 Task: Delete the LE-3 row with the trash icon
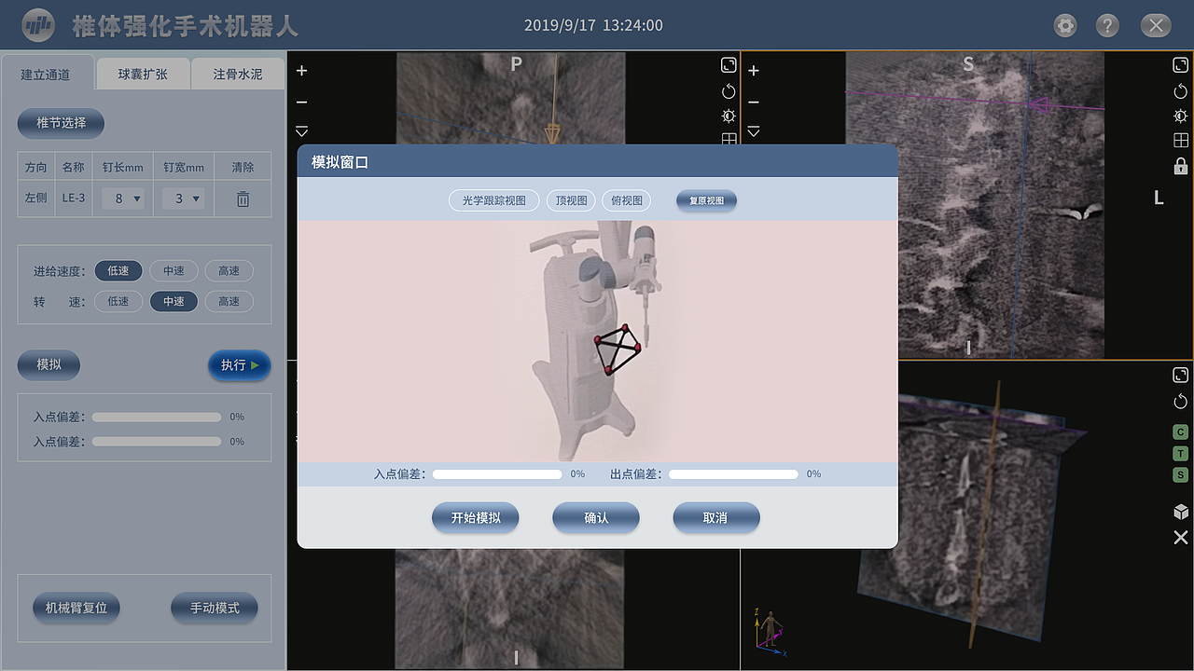[243, 199]
